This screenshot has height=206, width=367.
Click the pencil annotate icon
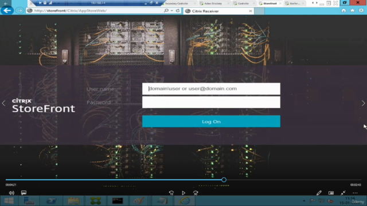coord(319,193)
